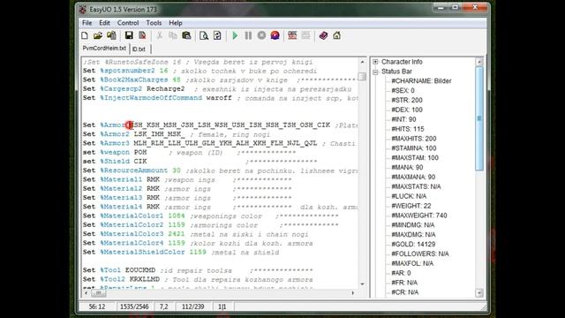The width and height of the screenshot is (565, 318).
Task: Collapse the Status Bar tree node
Action: pyautogui.click(x=375, y=72)
